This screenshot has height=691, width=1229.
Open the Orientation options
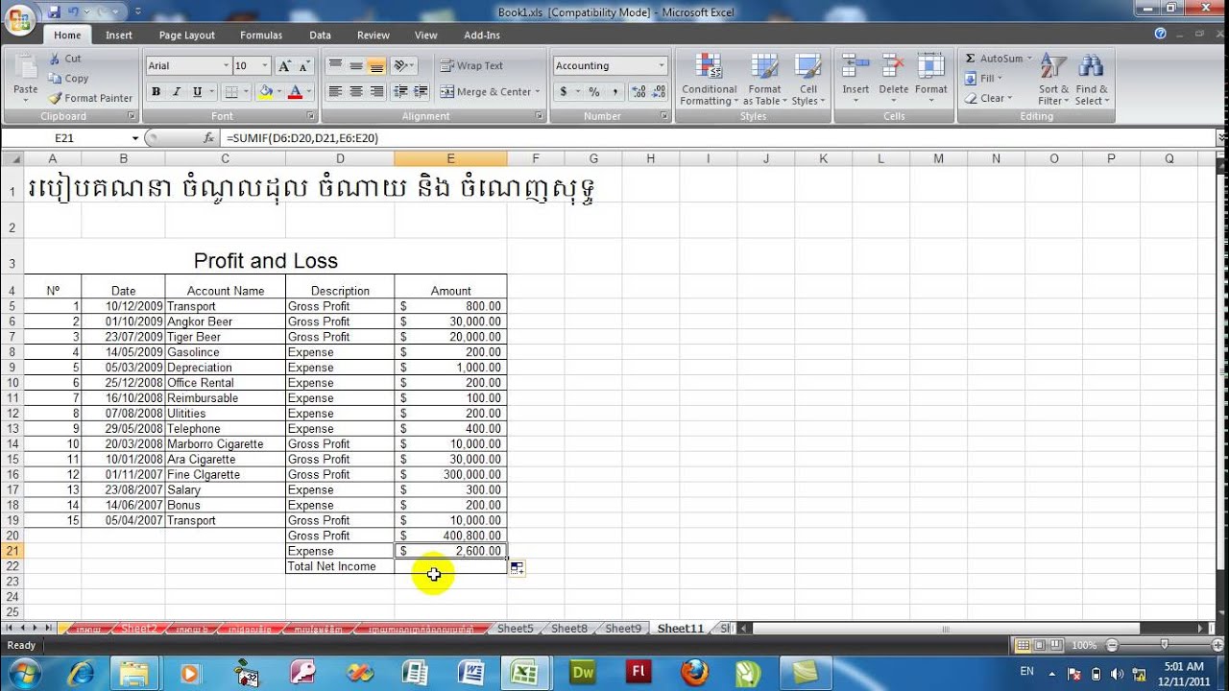404,66
